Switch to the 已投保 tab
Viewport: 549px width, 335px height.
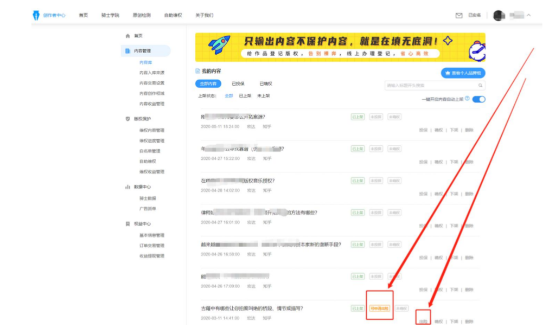pos(238,83)
